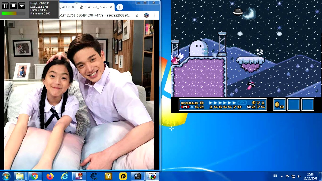Viewport: 322px width, 181px height.
Task: Click the first item card with coin
Action: [279, 105]
